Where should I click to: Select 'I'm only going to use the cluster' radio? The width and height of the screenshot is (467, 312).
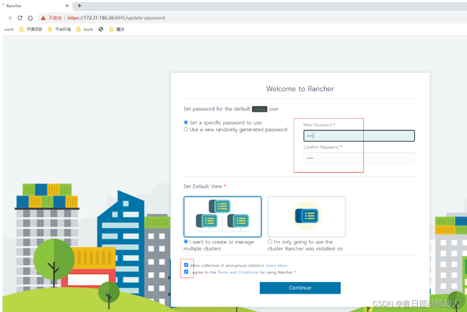tap(270, 241)
